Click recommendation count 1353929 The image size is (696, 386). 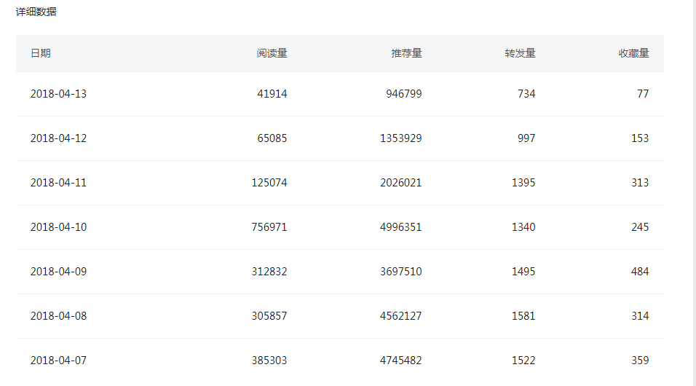tap(401, 138)
